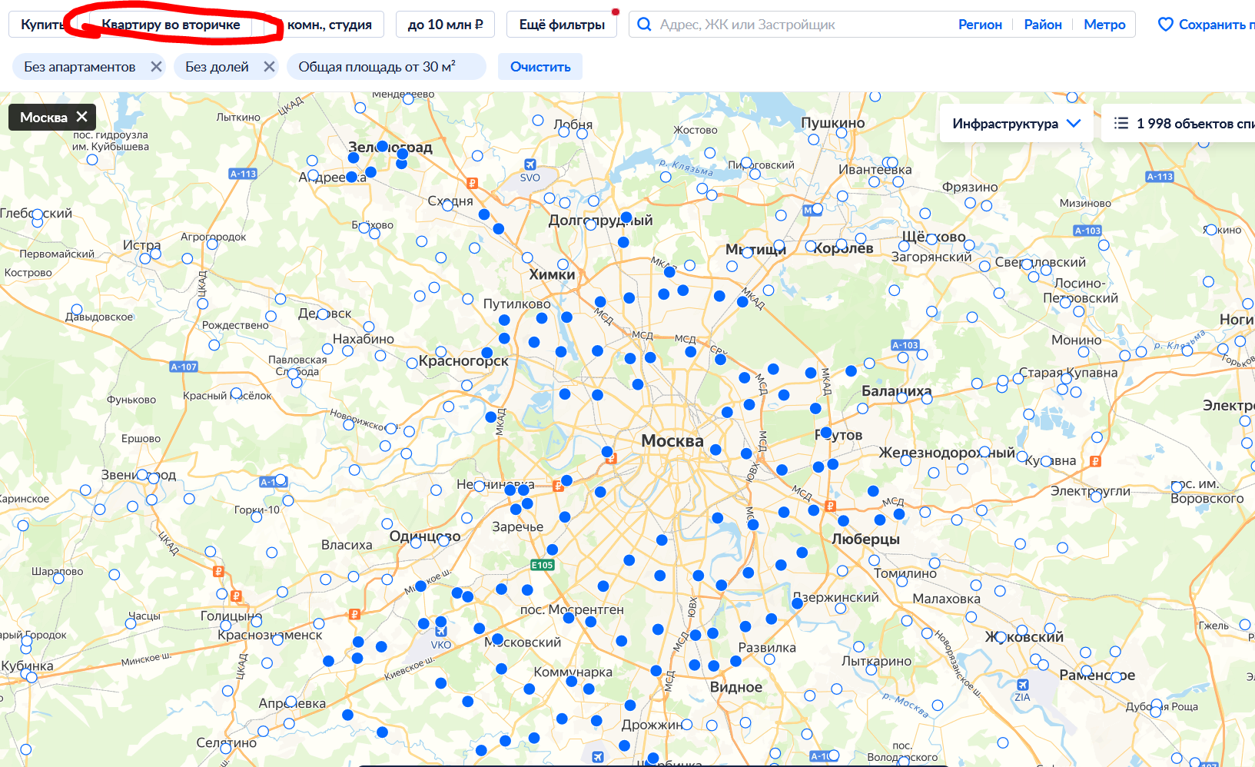Open the Район selector
This screenshot has width=1255, height=767.
(1043, 25)
